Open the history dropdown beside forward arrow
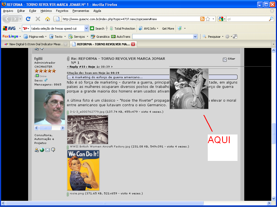 [x=20, y=19]
